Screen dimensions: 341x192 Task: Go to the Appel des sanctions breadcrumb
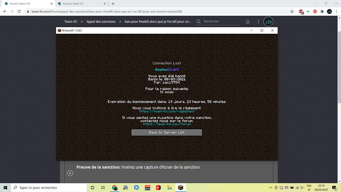click(x=101, y=21)
